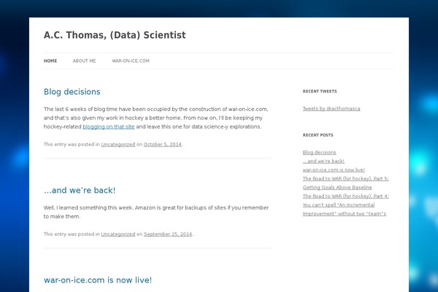This screenshot has height=292, width=438.
Task: Follow the 'blogging on that site' link
Action: (109, 126)
